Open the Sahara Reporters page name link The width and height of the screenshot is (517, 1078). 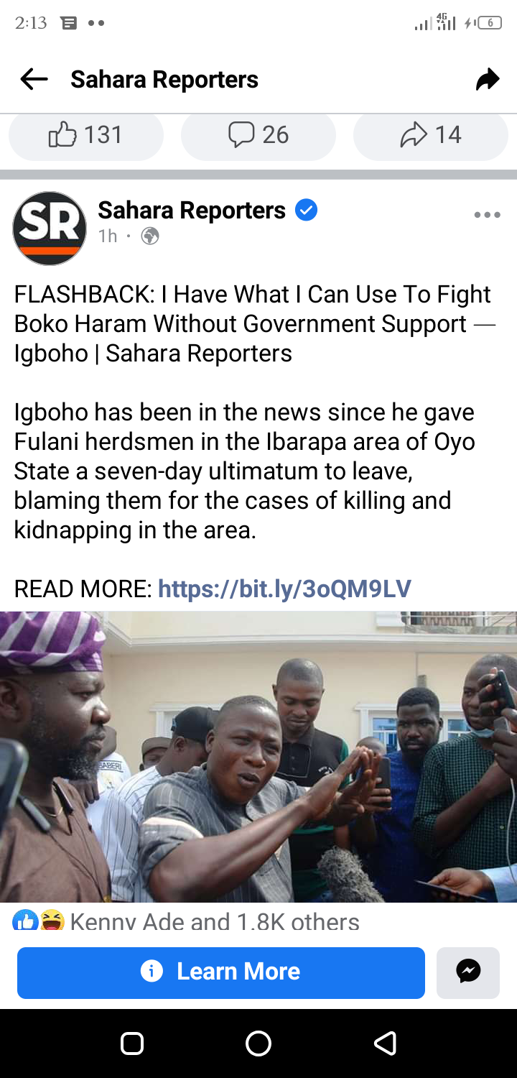pyautogui.click(x=192, y=210)
